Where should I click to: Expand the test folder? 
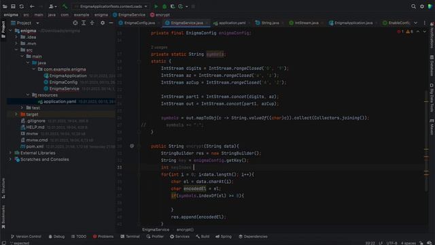point(22,108)
